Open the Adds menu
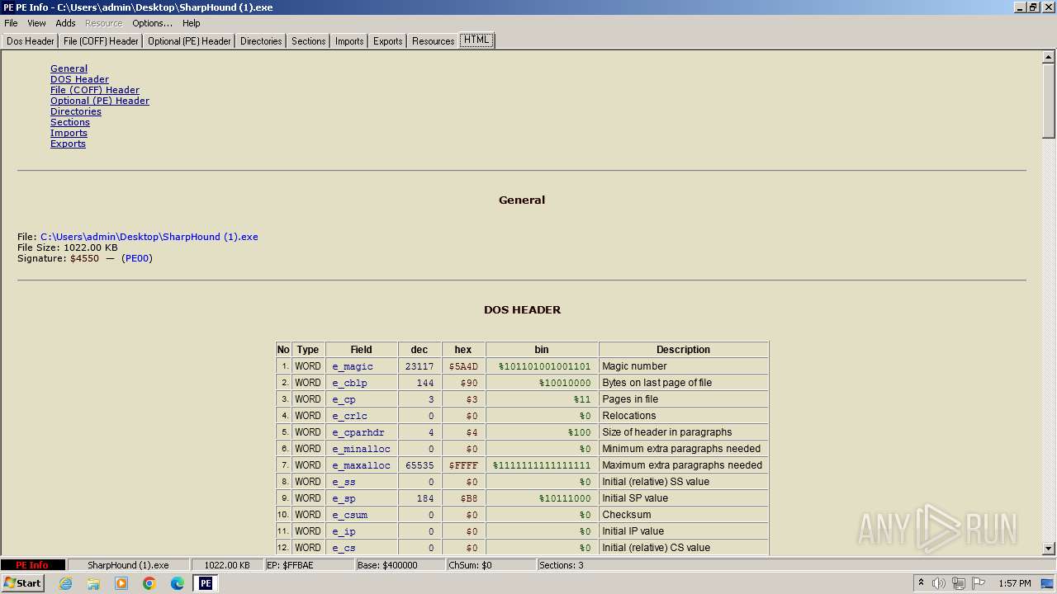1057x594 pixels. [65, 23]
